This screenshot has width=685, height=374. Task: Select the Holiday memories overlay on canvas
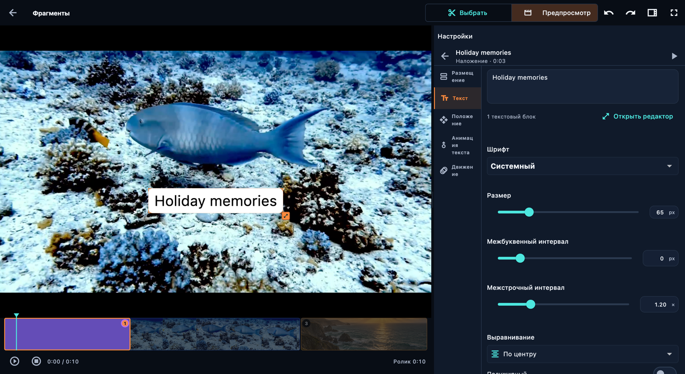(x=216, y=201)
